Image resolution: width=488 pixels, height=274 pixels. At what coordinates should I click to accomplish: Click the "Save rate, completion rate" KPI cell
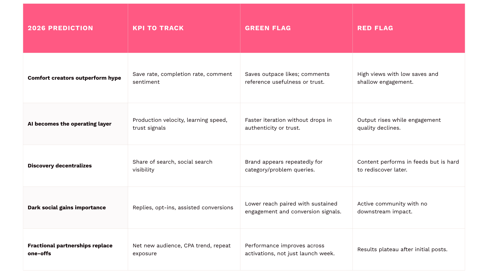tap(182, 78)
